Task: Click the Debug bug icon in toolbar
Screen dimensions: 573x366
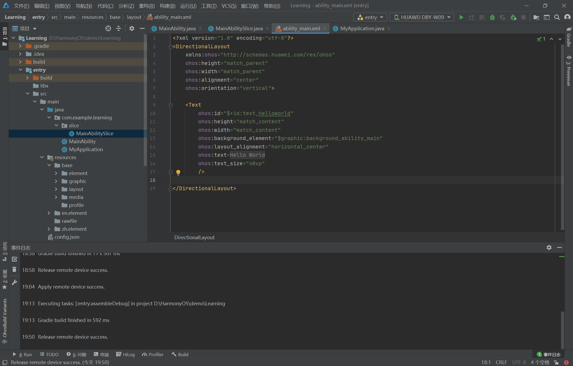Action: pos(492,17)
